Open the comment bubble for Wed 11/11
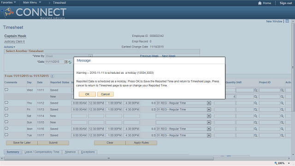Viewport: 295px width, 166px height. coord(6,89)
